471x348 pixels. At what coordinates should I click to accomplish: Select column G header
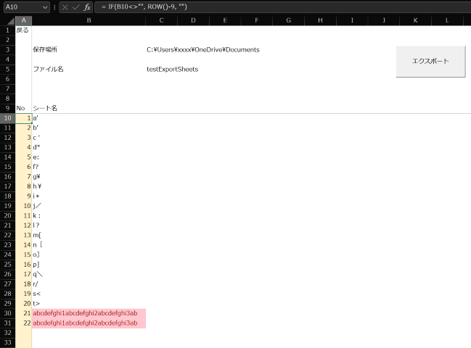(x=288, y=21)
